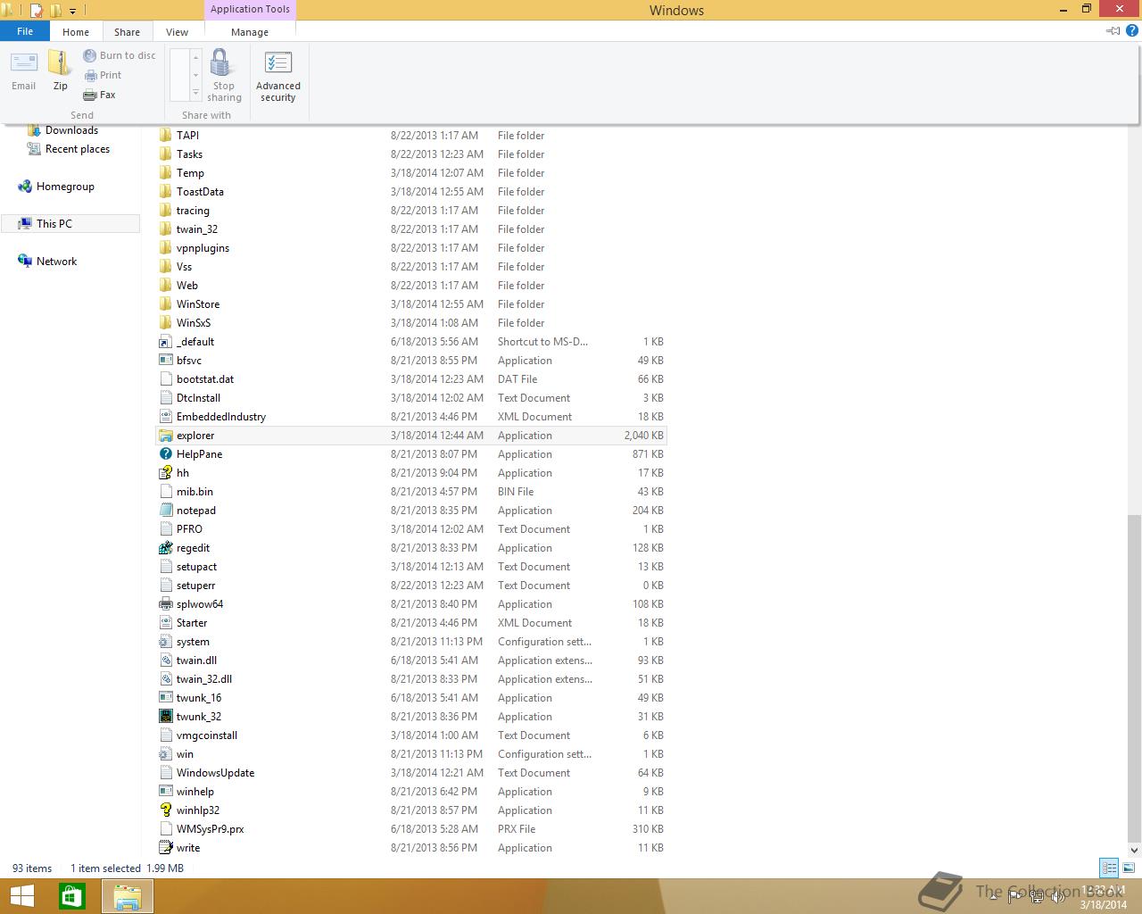Expand the Share with gallery list
This screenshot has width=1142, height=914.
pos(196,93)
